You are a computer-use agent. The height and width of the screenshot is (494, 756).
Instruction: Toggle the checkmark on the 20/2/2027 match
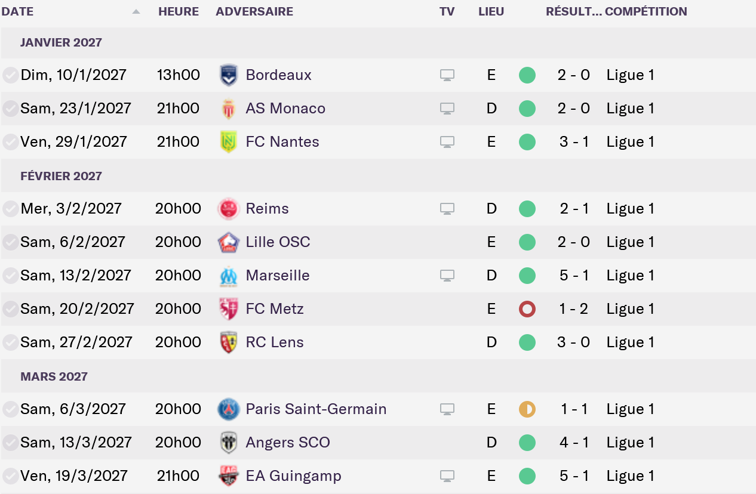(10, 309)
